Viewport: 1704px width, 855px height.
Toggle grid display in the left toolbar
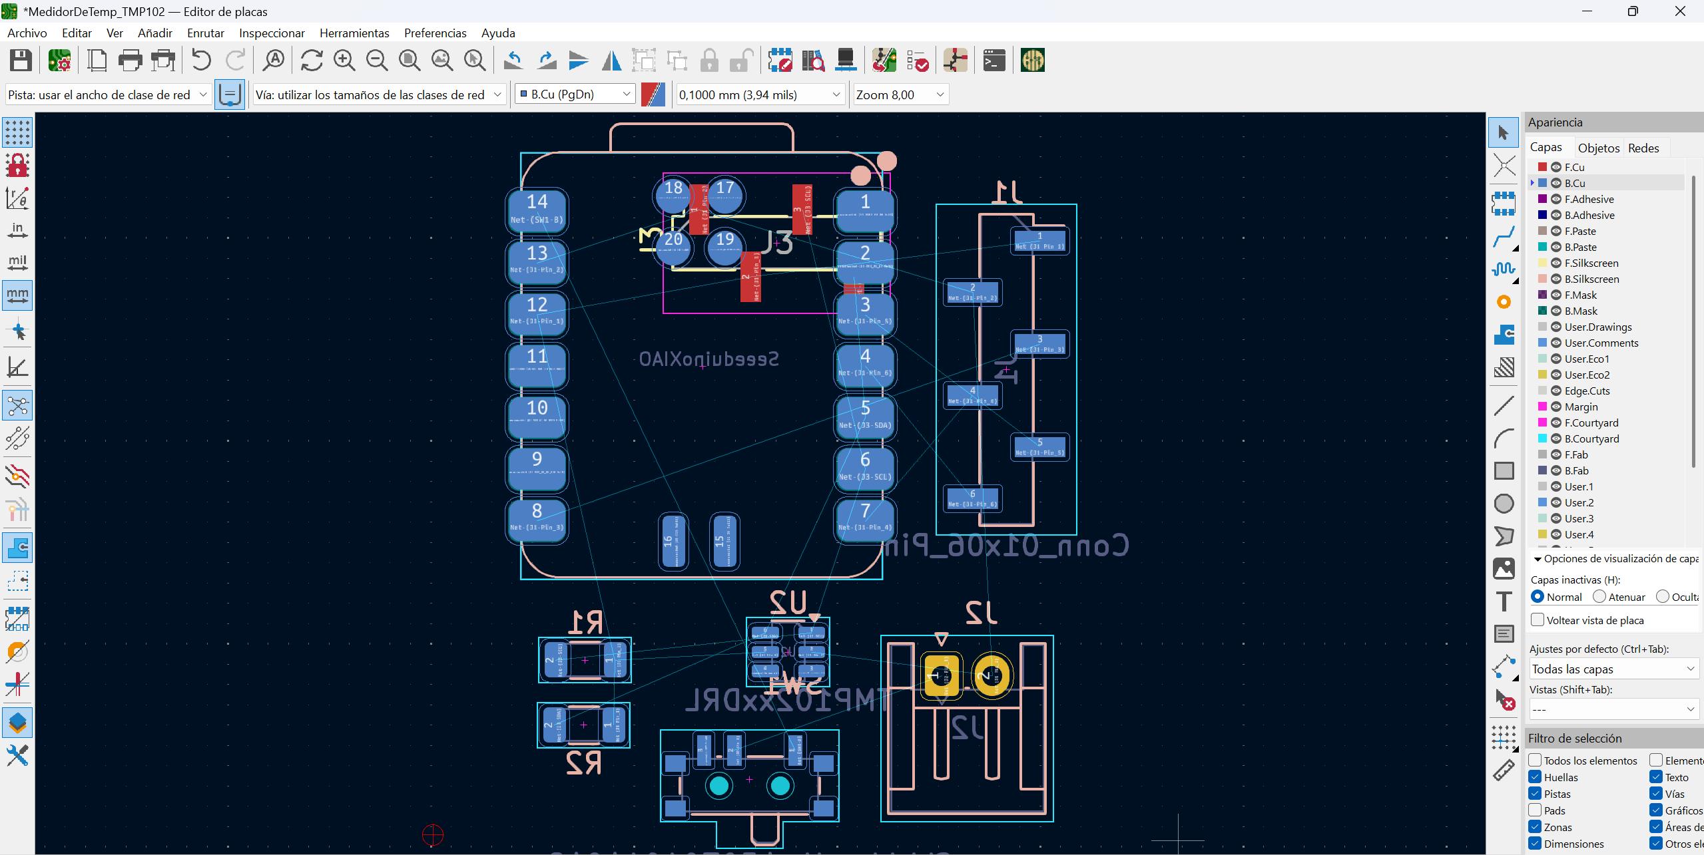[x=17, y=132]
